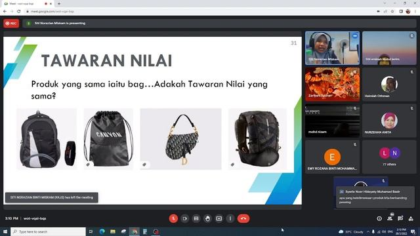Select mohd nizam participant tile
Screen dimensions: 420x236
point(332,121)
